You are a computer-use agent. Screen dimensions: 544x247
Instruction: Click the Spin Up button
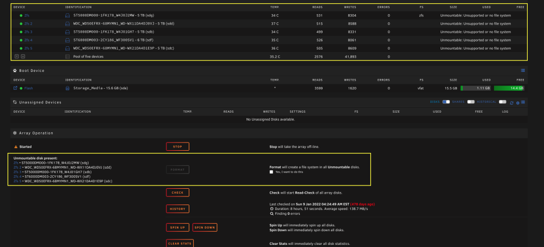(178, 227)
